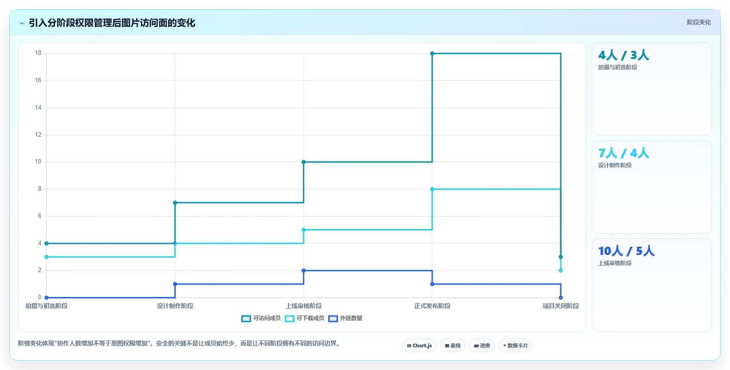Click the 项目关闭阶段 x-axis label

pos(561,306)
